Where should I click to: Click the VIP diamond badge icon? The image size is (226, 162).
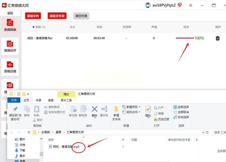point(180,5)
